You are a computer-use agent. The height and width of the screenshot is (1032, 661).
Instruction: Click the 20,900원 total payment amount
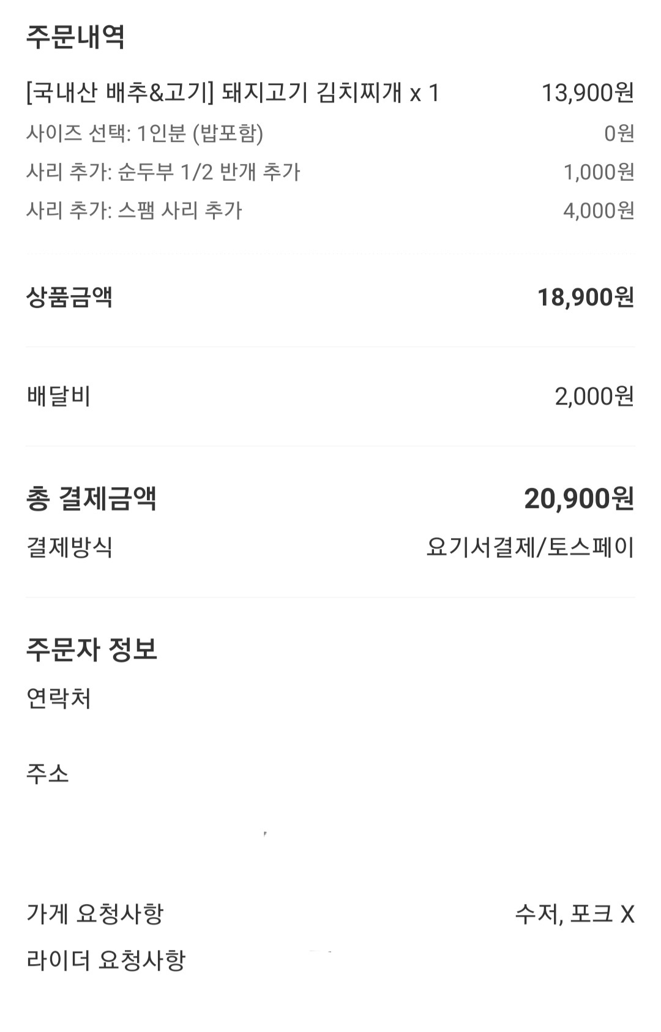pyautogui.click(x=578, y=498)
